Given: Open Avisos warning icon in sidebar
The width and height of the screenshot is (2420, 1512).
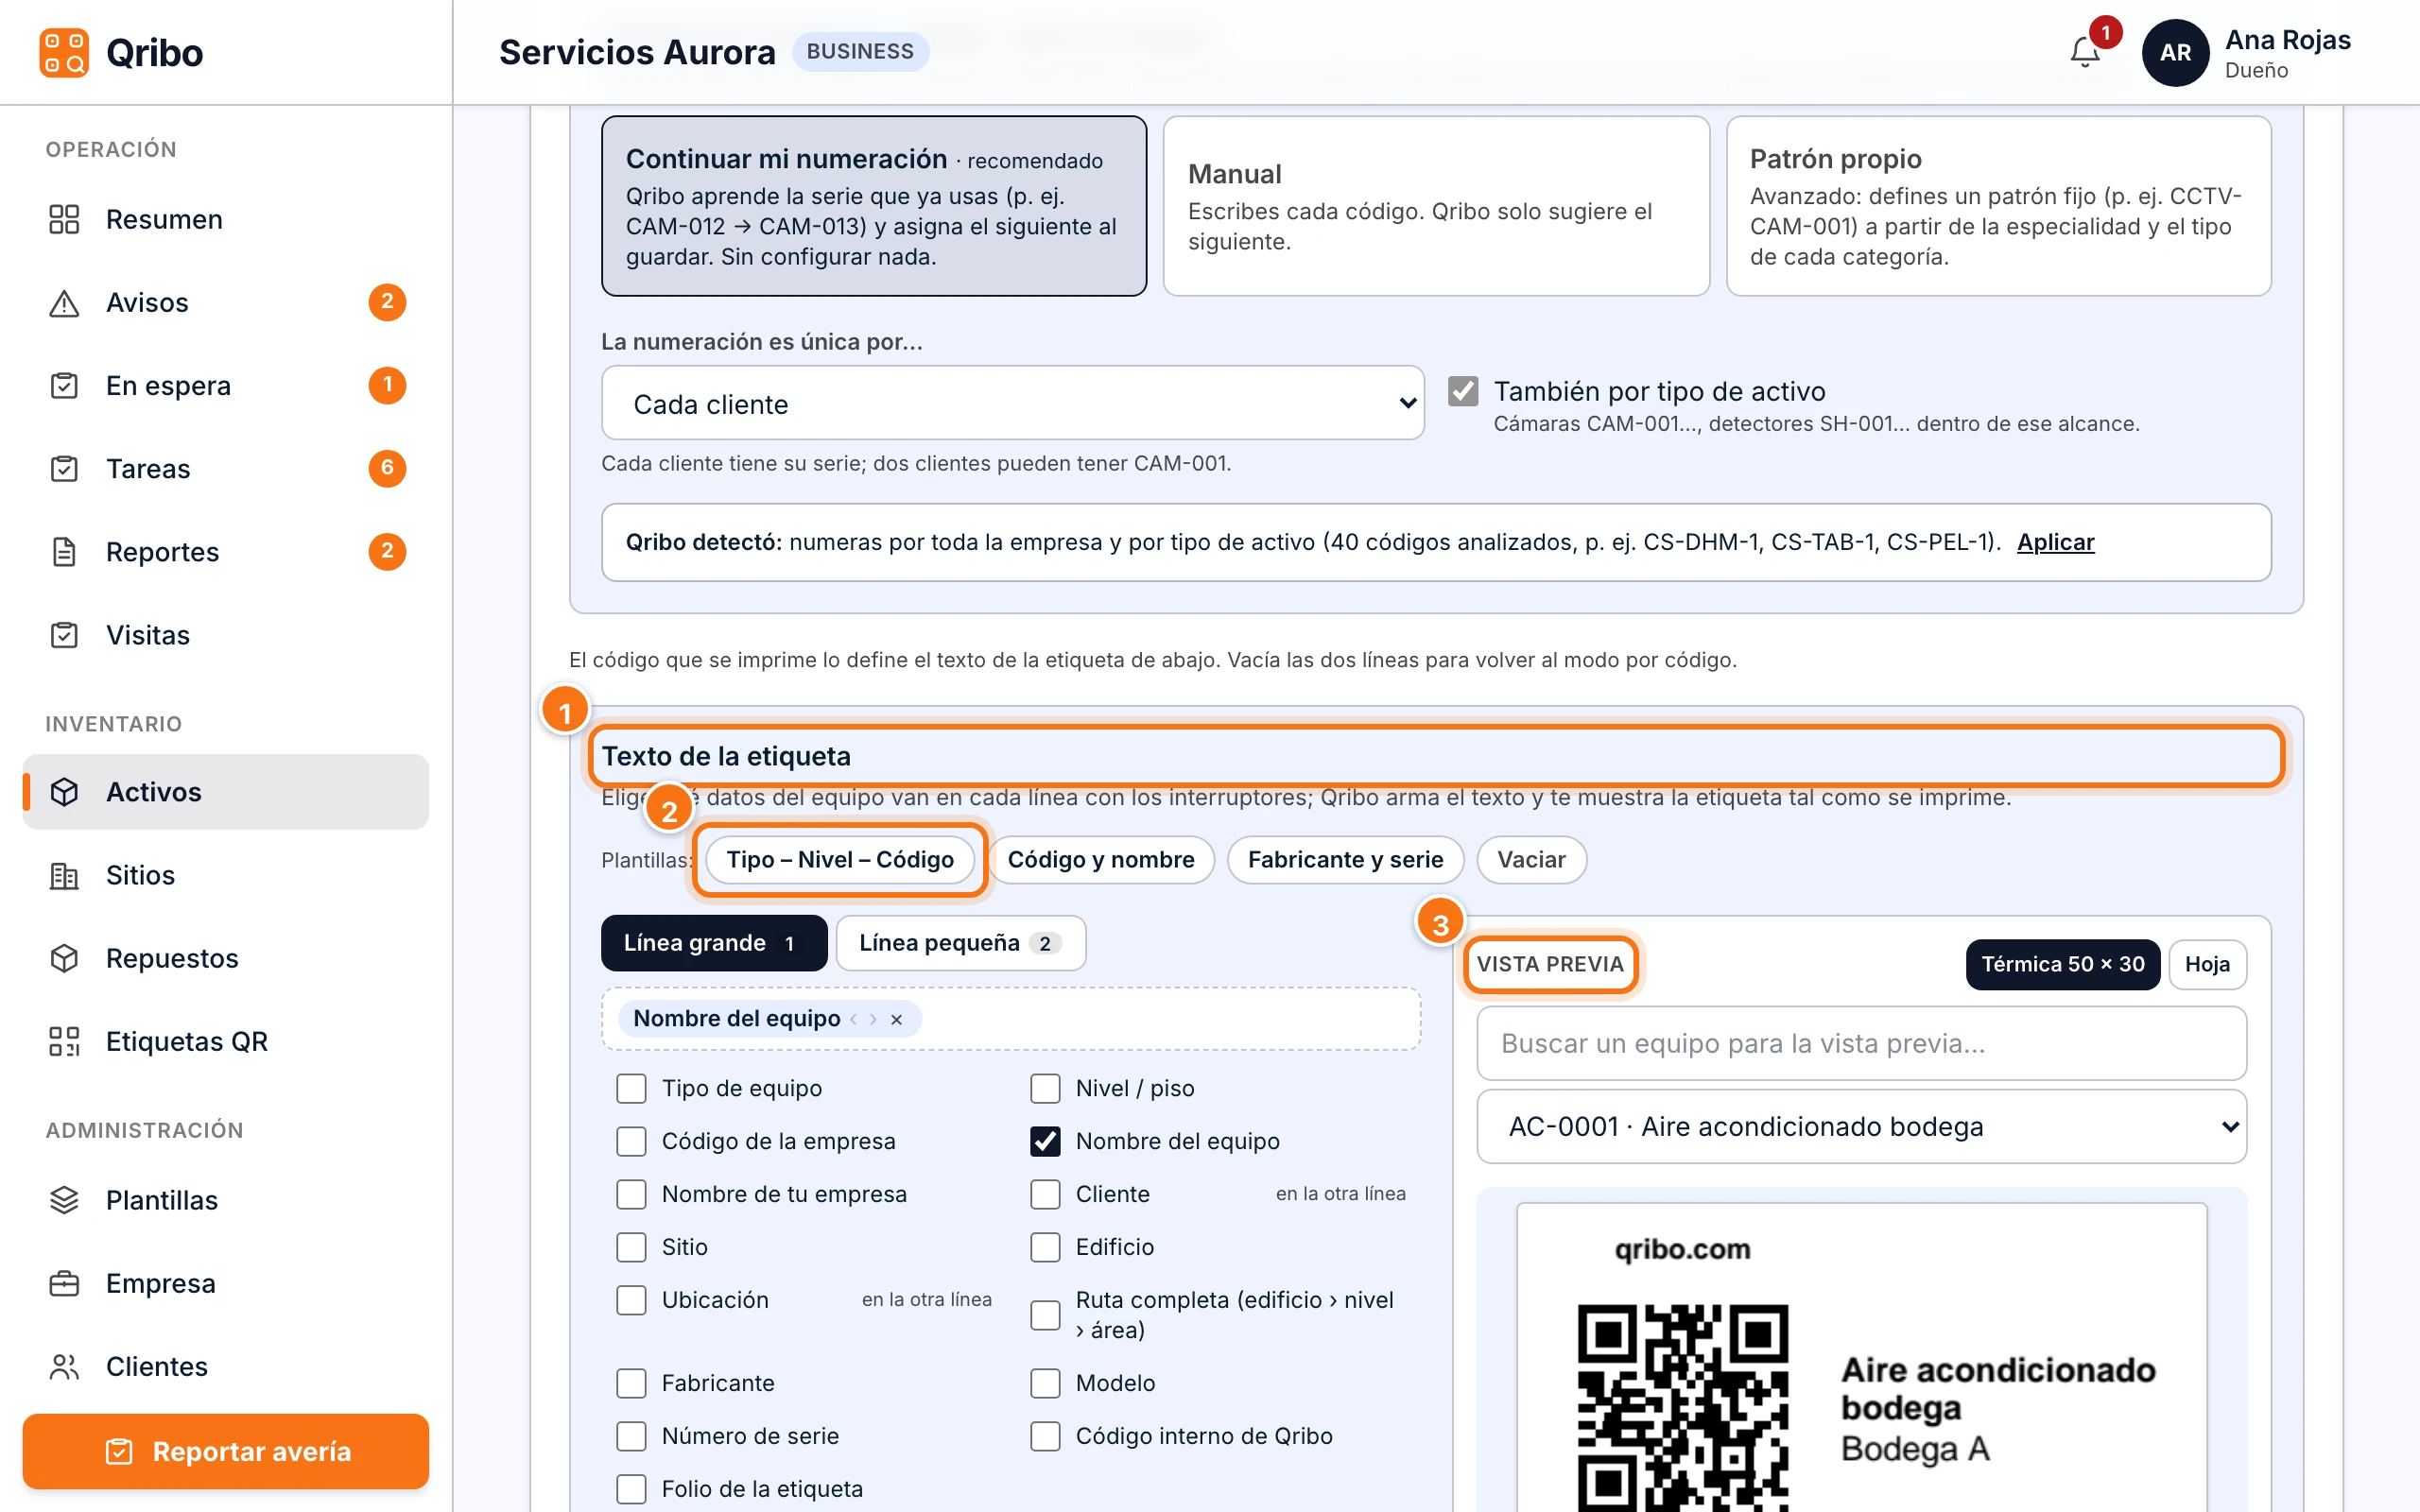Looking at the screenshot, I should click(x=64, y=302).
